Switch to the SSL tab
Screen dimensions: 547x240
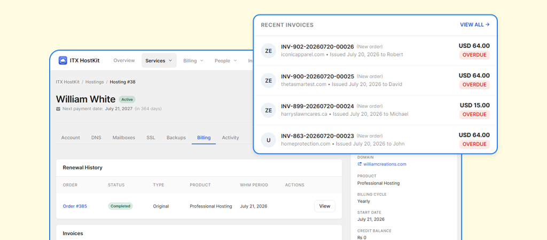[151, 138]
